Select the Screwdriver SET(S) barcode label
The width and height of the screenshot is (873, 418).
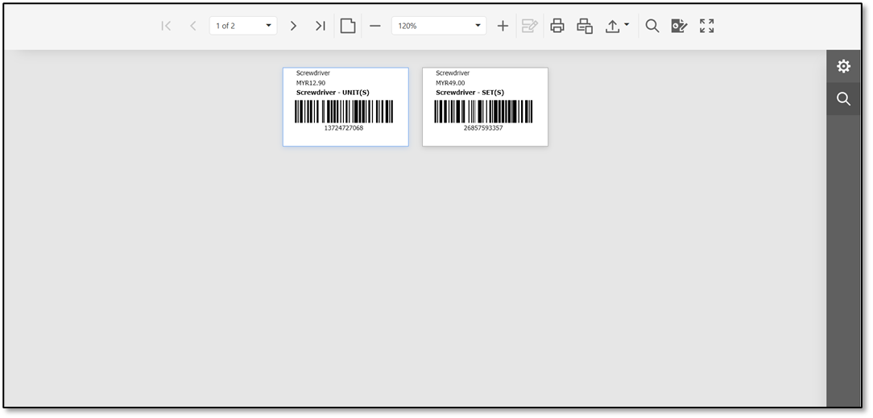485,107
